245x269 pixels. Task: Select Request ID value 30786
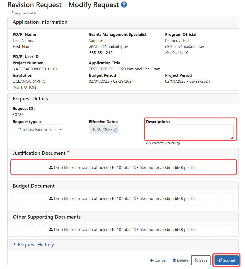[x=18, y=115]
